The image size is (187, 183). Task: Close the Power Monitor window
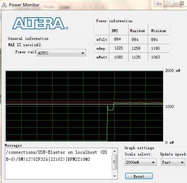point(182,3)
